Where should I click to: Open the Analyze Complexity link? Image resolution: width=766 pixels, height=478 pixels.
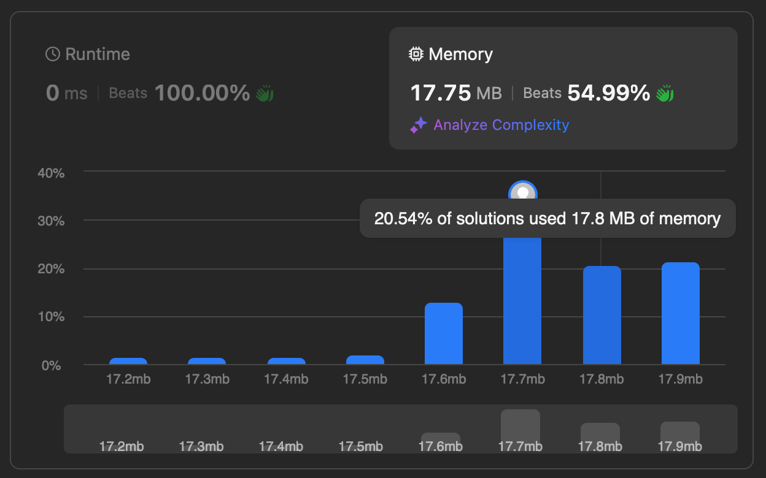[501, 125]
